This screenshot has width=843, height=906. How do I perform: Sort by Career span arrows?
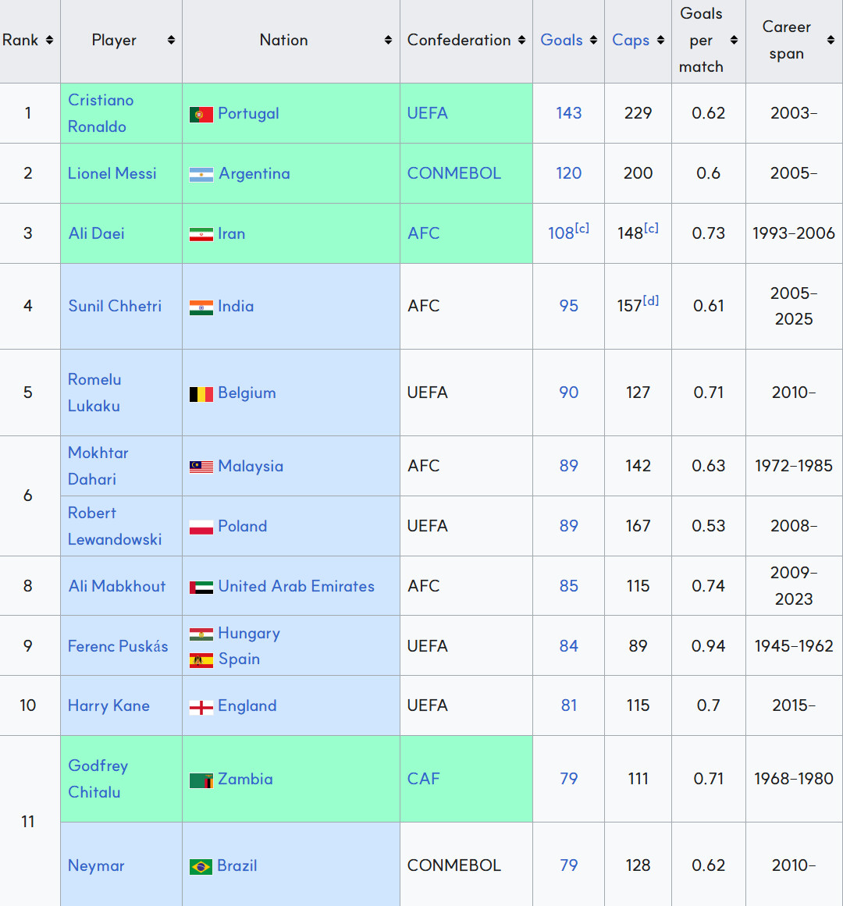coord(831,40)
